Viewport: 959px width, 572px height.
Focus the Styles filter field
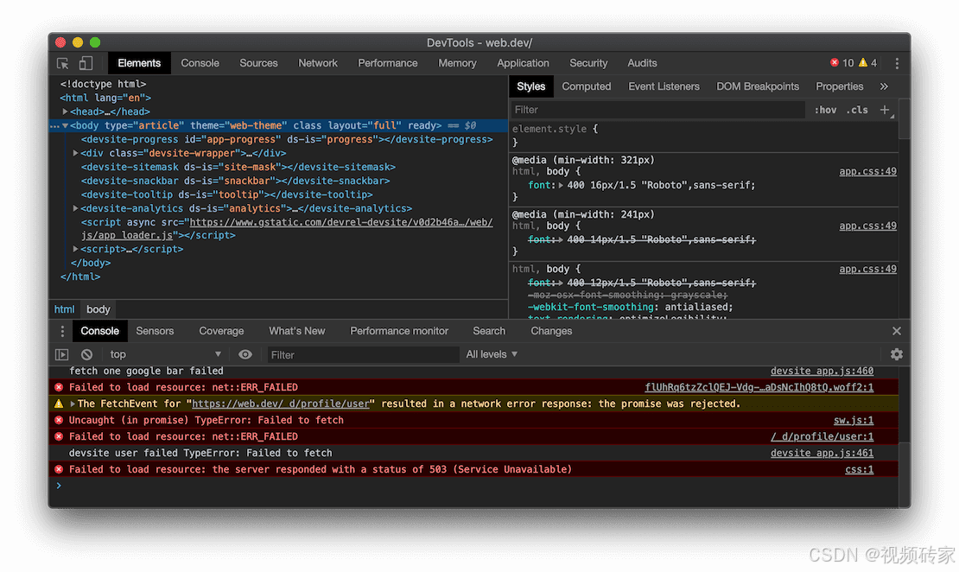tap(657, 110)
